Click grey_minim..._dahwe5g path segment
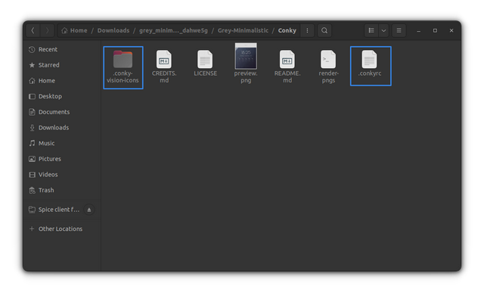Image resolution: width=484 pixels, height=296 pixels. point(173,30)
